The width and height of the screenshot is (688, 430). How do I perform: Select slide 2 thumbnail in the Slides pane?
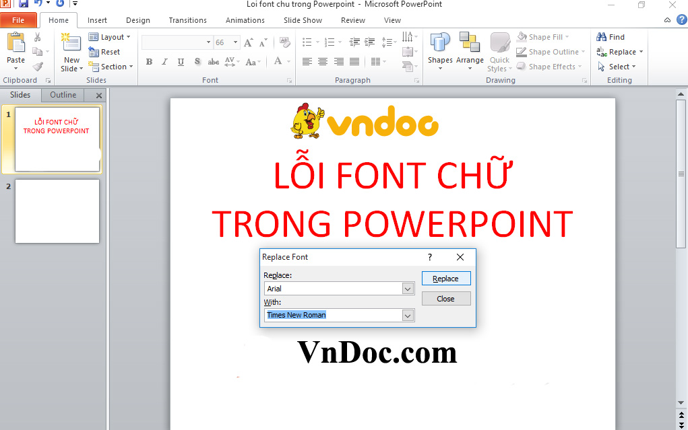pos(57,211)
